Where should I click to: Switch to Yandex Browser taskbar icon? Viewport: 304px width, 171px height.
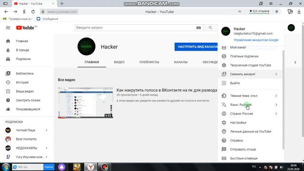tap(91, 167)
